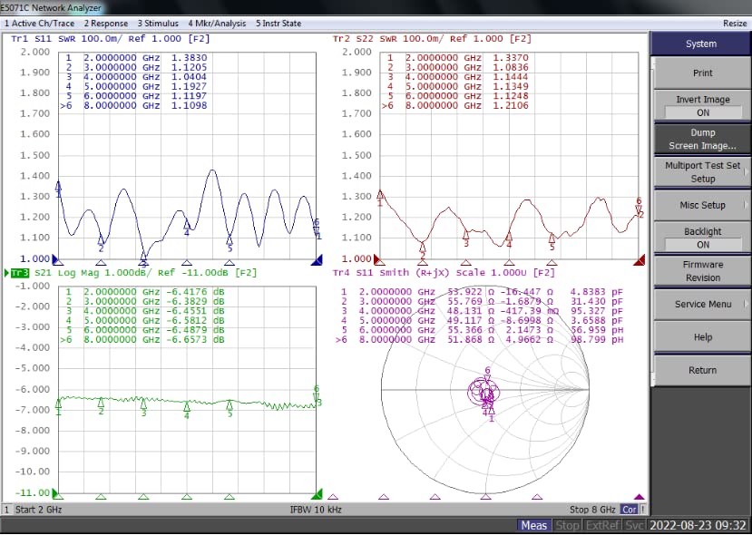The height and width of the screenshot is (535, 752).
Task: Click the ExtRef status indicator
Action: coord(602,525)
